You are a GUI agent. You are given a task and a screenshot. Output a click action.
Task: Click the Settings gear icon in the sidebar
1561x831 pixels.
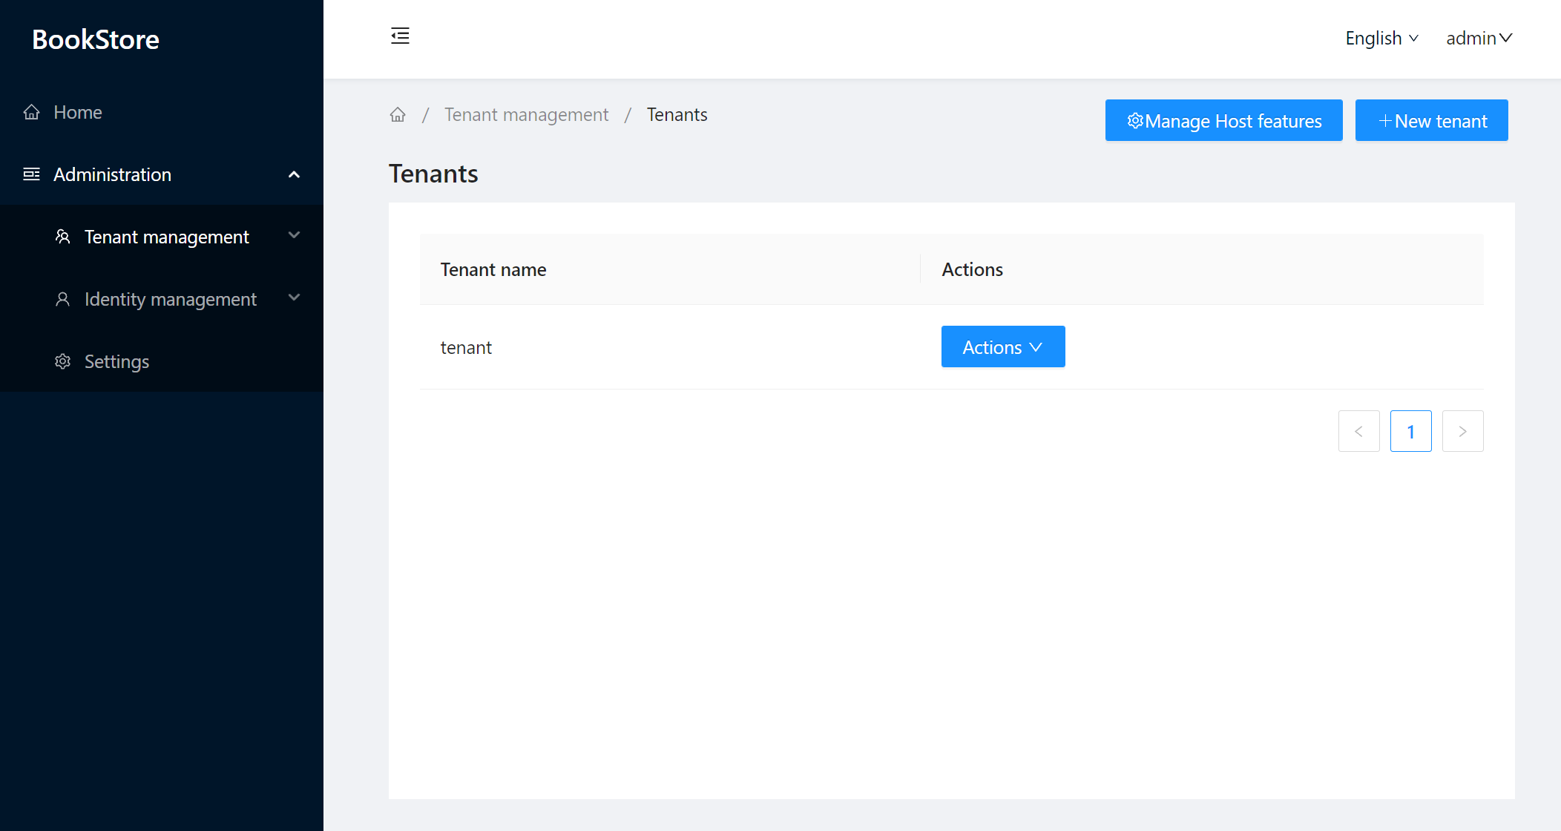click(x=63, y=361)
